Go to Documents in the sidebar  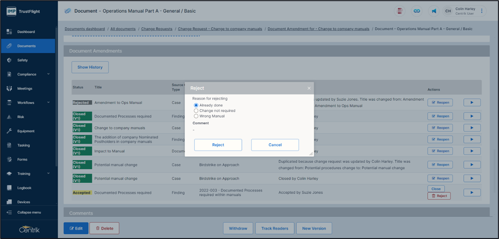[27, 46]
